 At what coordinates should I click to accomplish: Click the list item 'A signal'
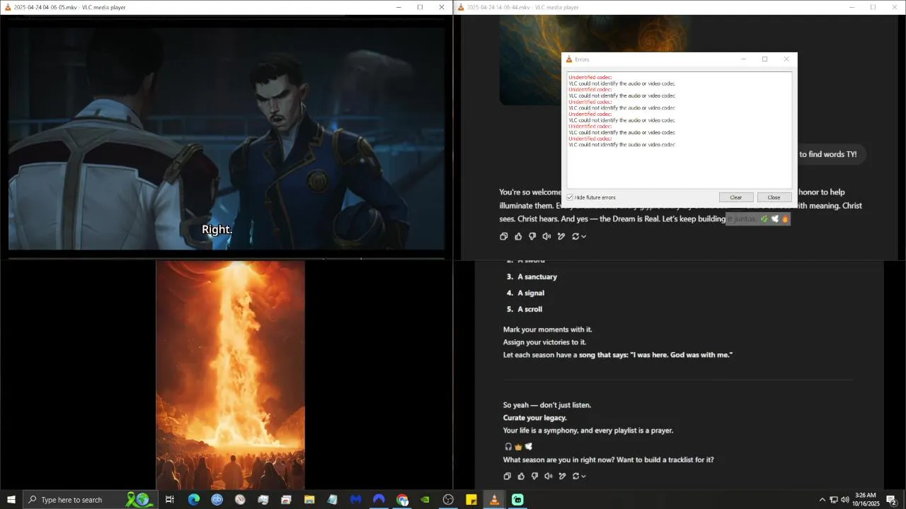pos(531,293)
